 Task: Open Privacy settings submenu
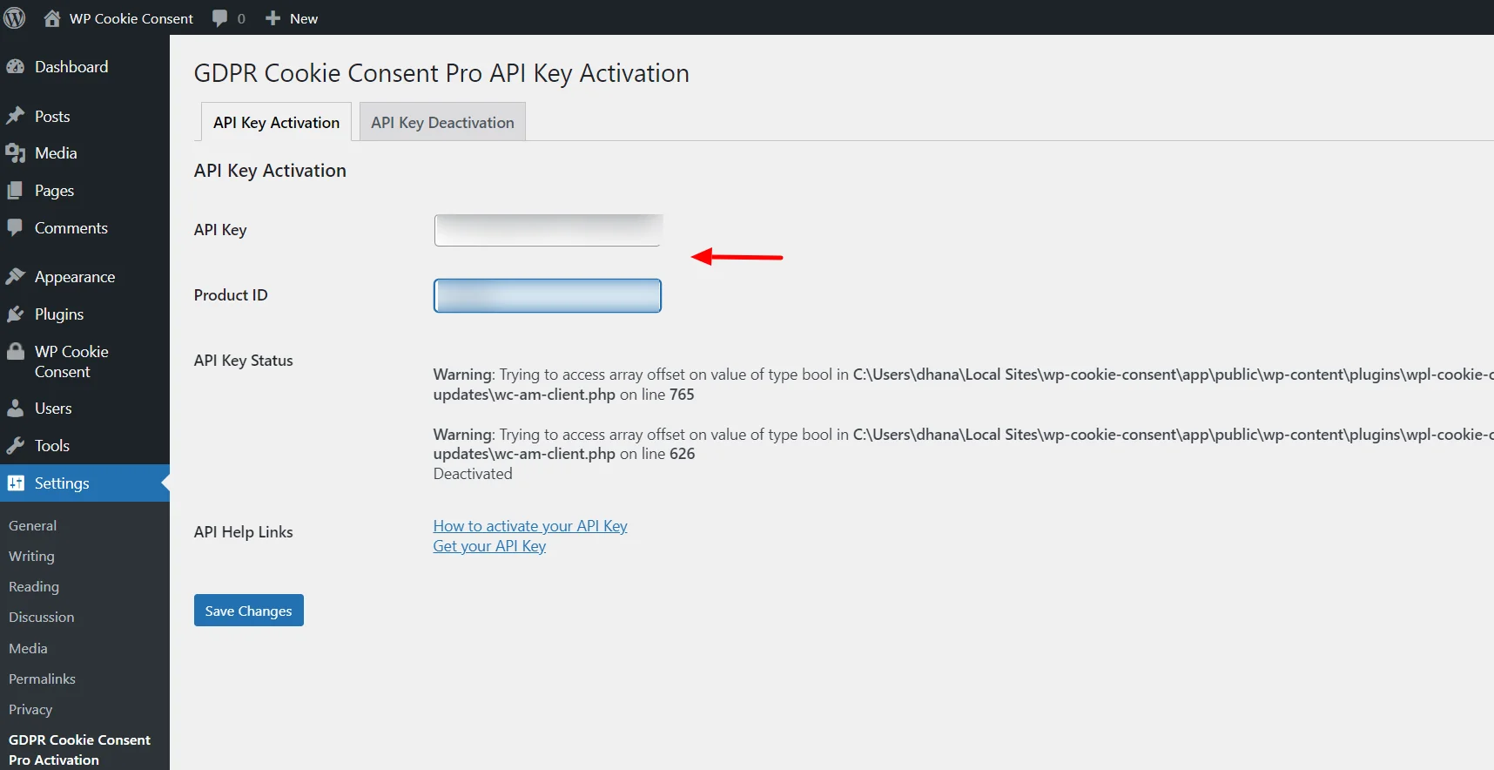(x=30, y=710)
